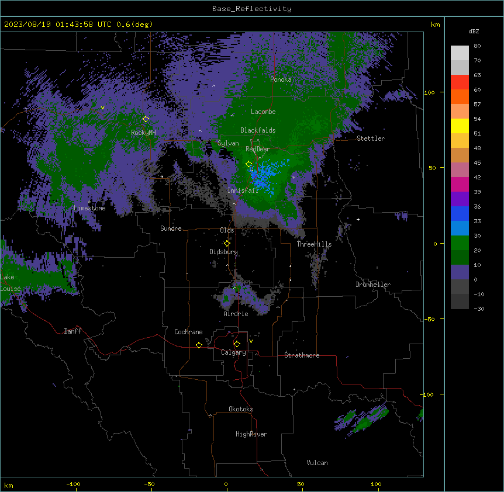Image resolution: width=504 pixels, height=492 pixels.
Task: Click the Sylvan label
Action: pyautogui.click(x=228, y=143)
